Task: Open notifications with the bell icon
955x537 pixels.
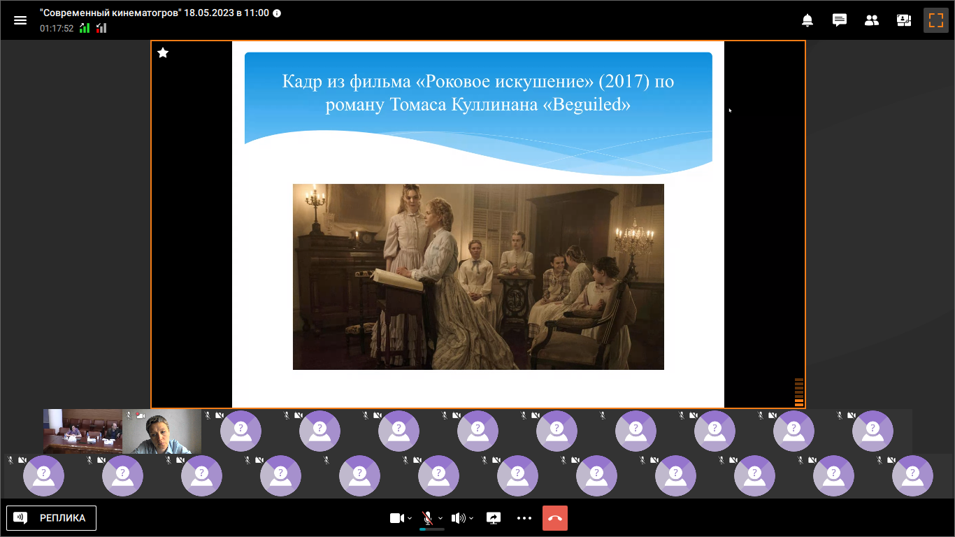Action: point(807,20)
